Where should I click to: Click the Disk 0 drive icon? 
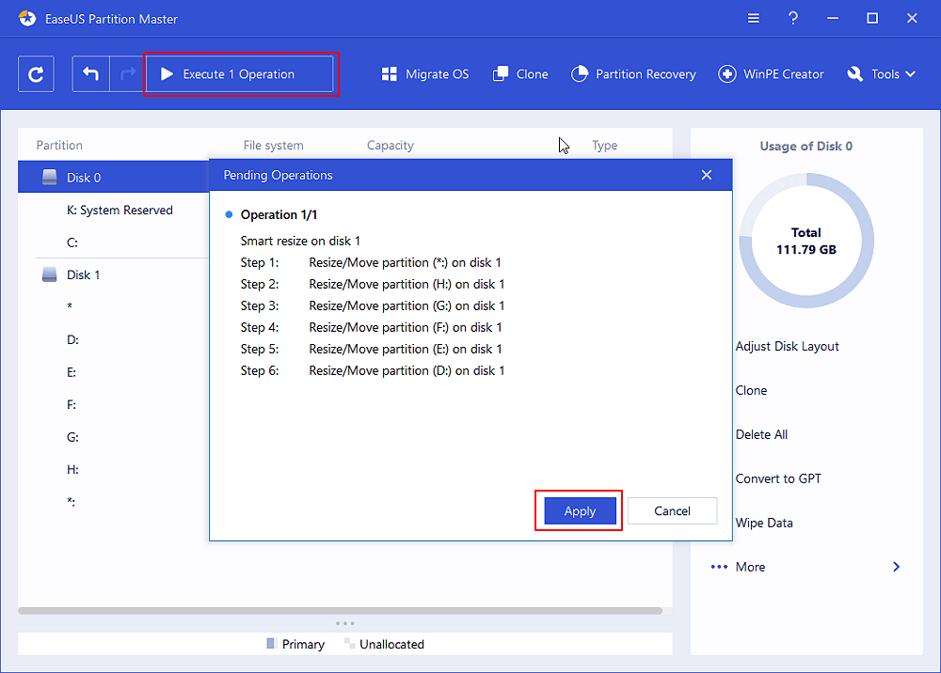point(49,177)
